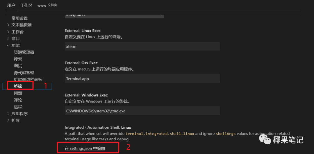Screen dimensions: 314x154
Task: Click the 定义在 macOS 上运行的终端应用程序 description
Action: click(x=99, y=69)
